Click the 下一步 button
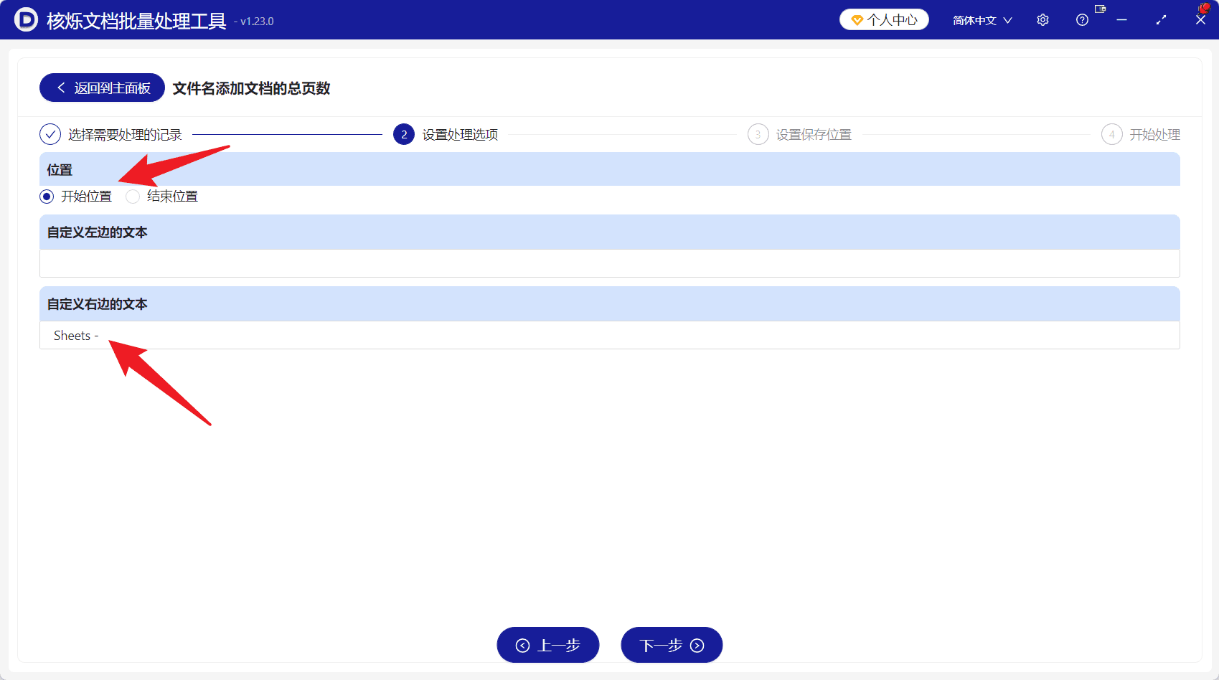The width and height of the screenshot is (1219, 680). coord(672,645)
